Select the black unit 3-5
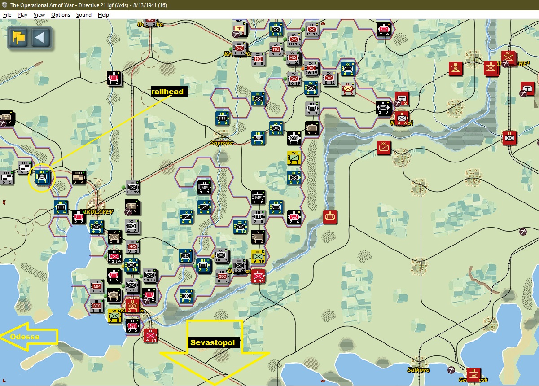 point(132,326)
